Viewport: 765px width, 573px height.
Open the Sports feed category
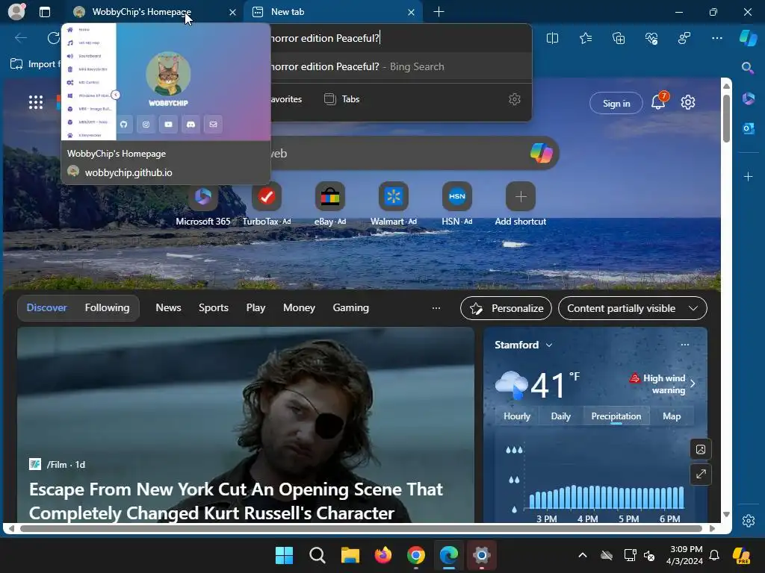pyautogui.click(x=213, y=308)
